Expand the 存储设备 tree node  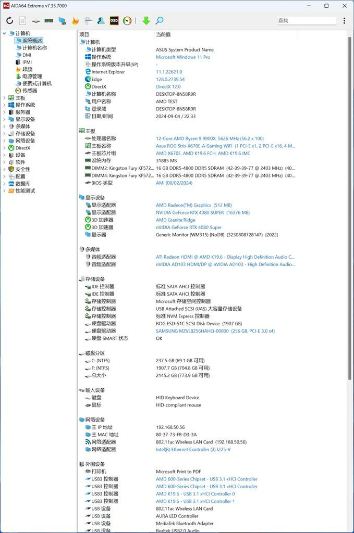point(4,134)
